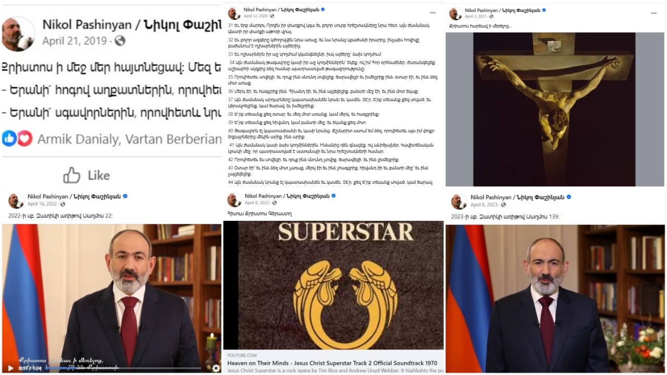Open profile avatar on the April 21, 2019 post

coord(18,34)
